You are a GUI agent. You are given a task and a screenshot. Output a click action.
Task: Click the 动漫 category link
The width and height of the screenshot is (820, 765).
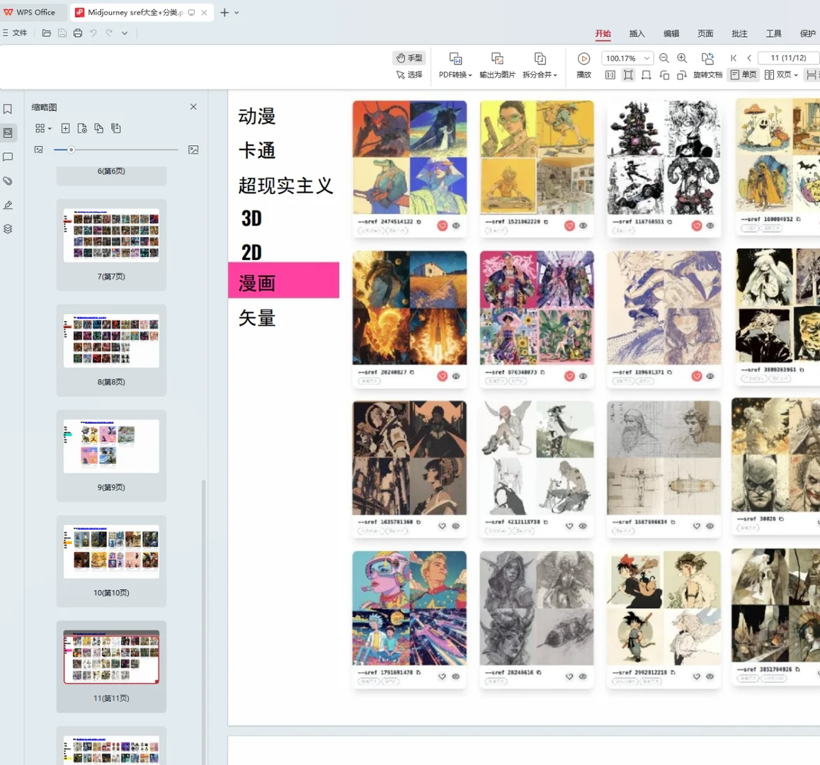tap(257, 116)
